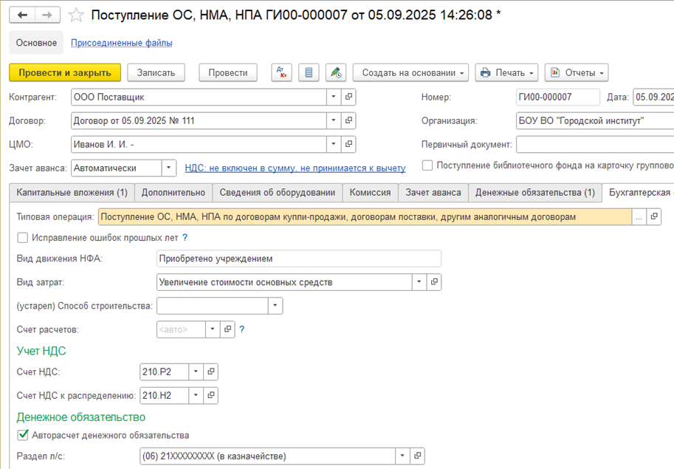Select the Основное section
Viewport: 674px width, 469px height.
tap(36, 43)
